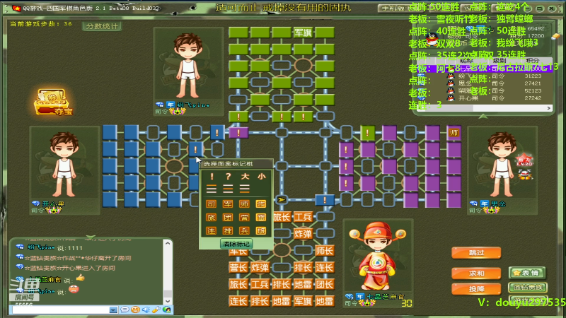Open the wrench settings icon in chat bar

pyautogui.click(x=156, y=310)
